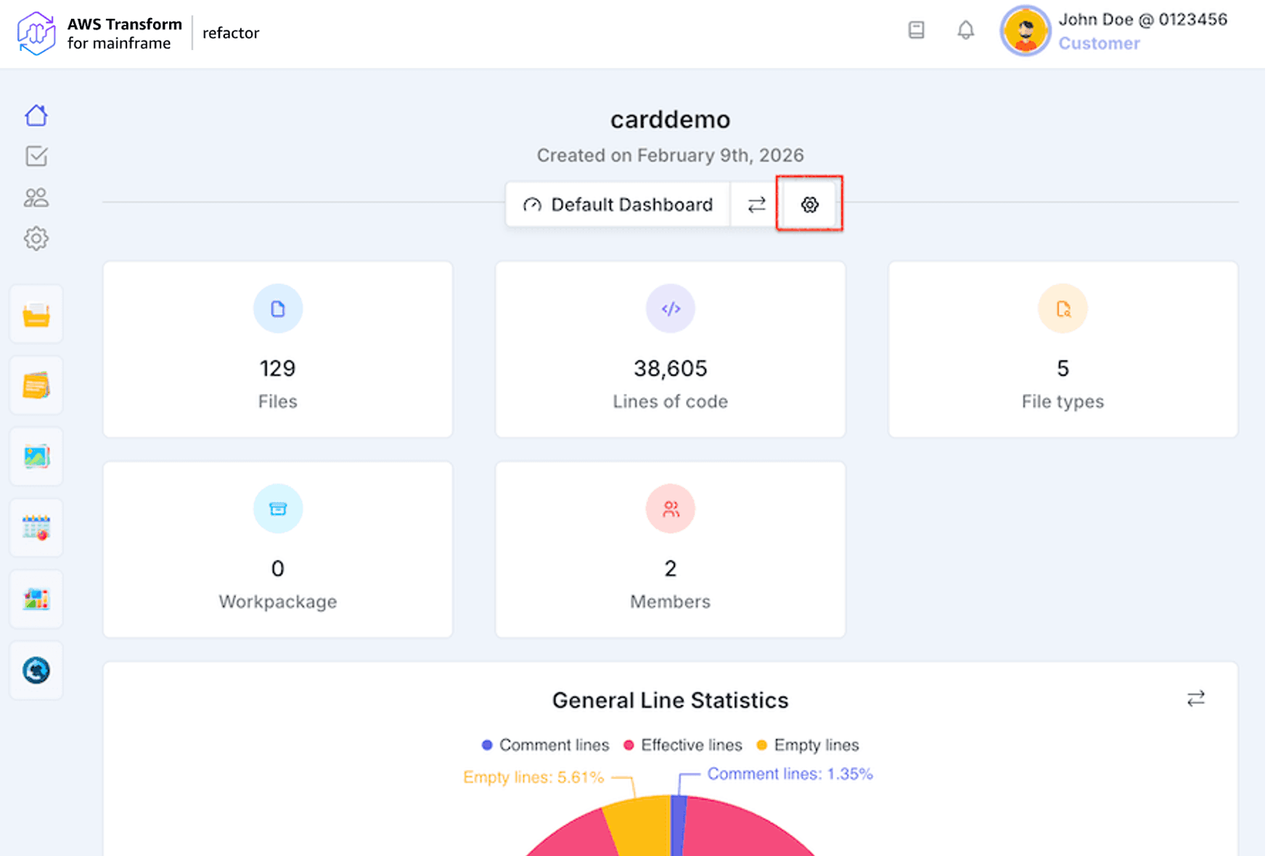Toggle Effective lines legend item
Image resolution: width=1273 pixels, height=856 pixels.
683,745
